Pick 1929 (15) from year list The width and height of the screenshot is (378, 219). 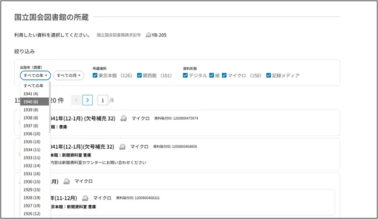pos(34,189)
